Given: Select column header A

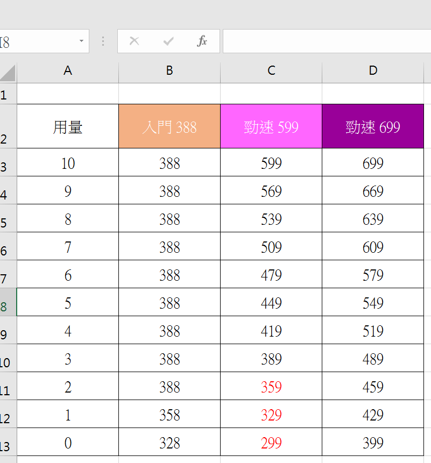Looking at the screenshot, I should 67,70.
